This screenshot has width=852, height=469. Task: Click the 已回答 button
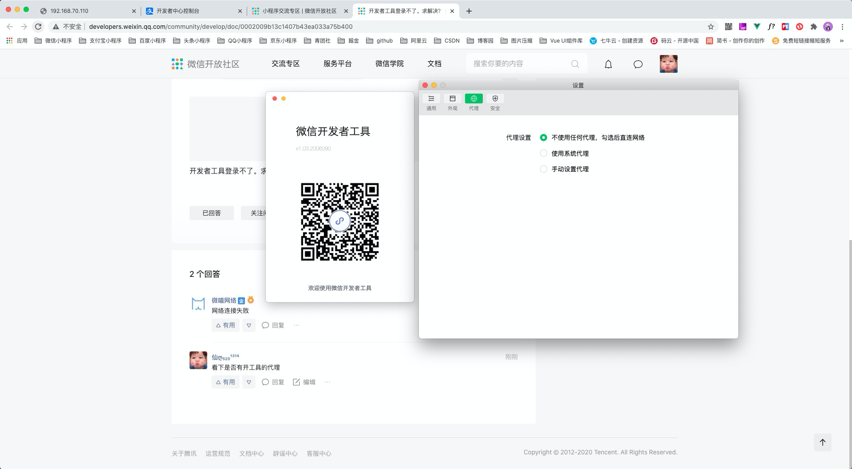pyautogui.click(x=212, y=213)
